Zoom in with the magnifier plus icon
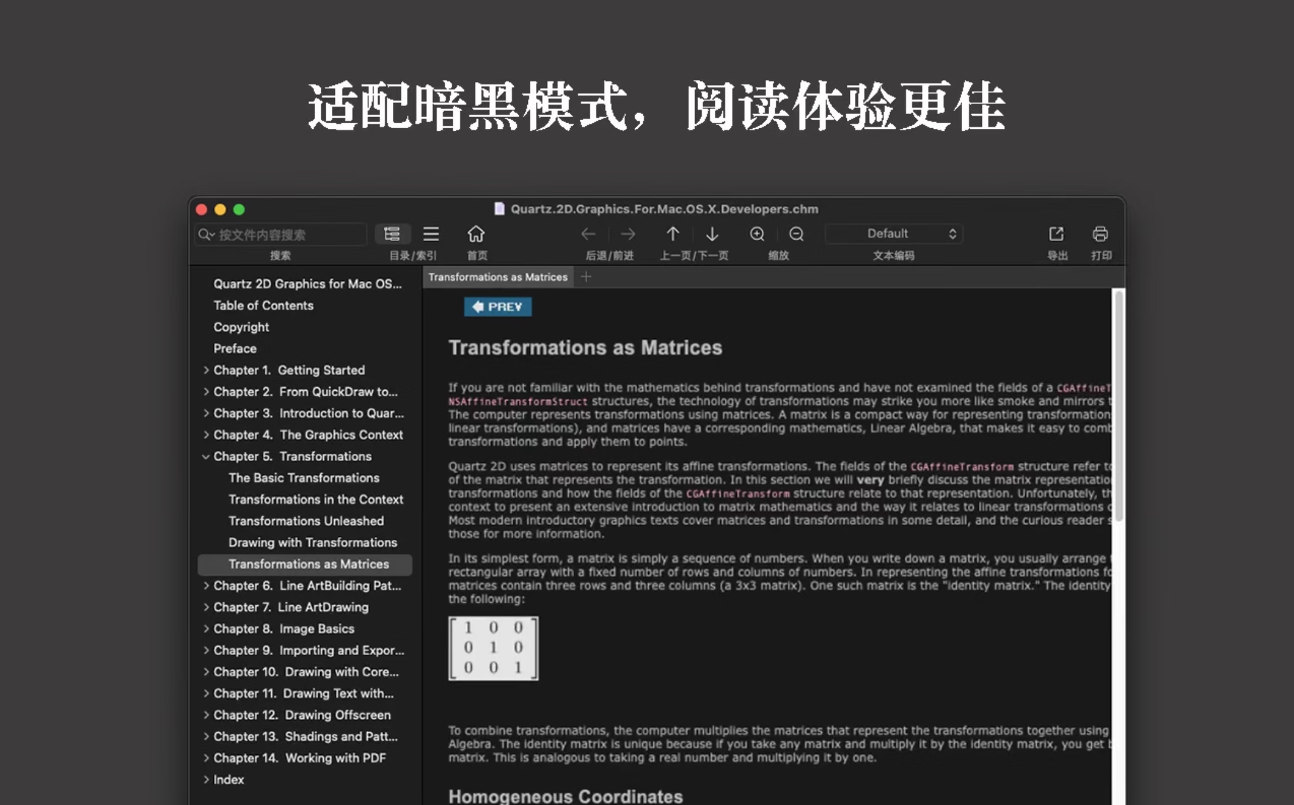Screen dimensions: 1294x805 (x=757, y=234)
